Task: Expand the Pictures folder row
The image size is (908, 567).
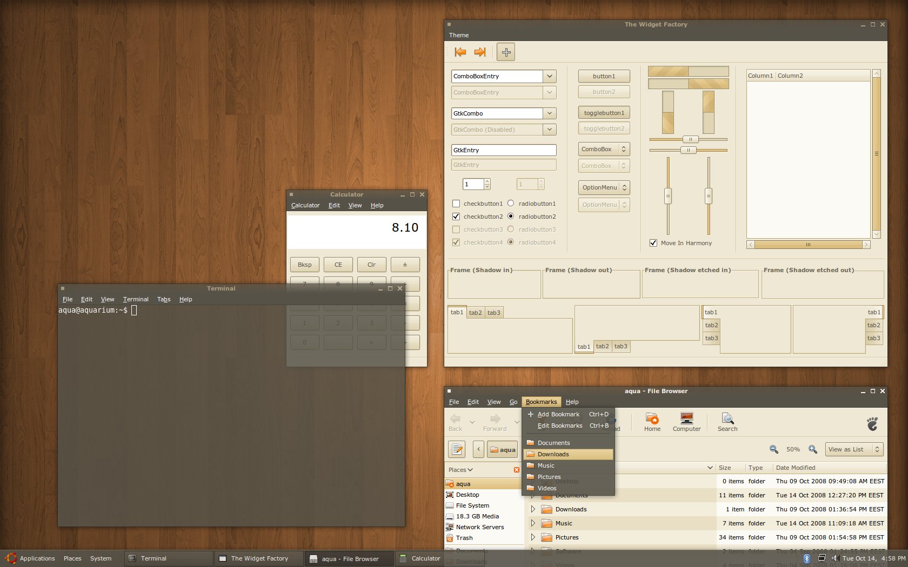Action: click(533, 537)
